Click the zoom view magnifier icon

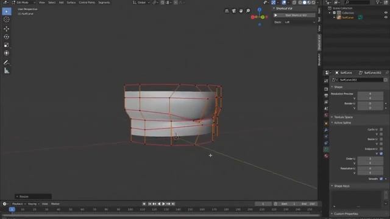(x=248, y=11)
